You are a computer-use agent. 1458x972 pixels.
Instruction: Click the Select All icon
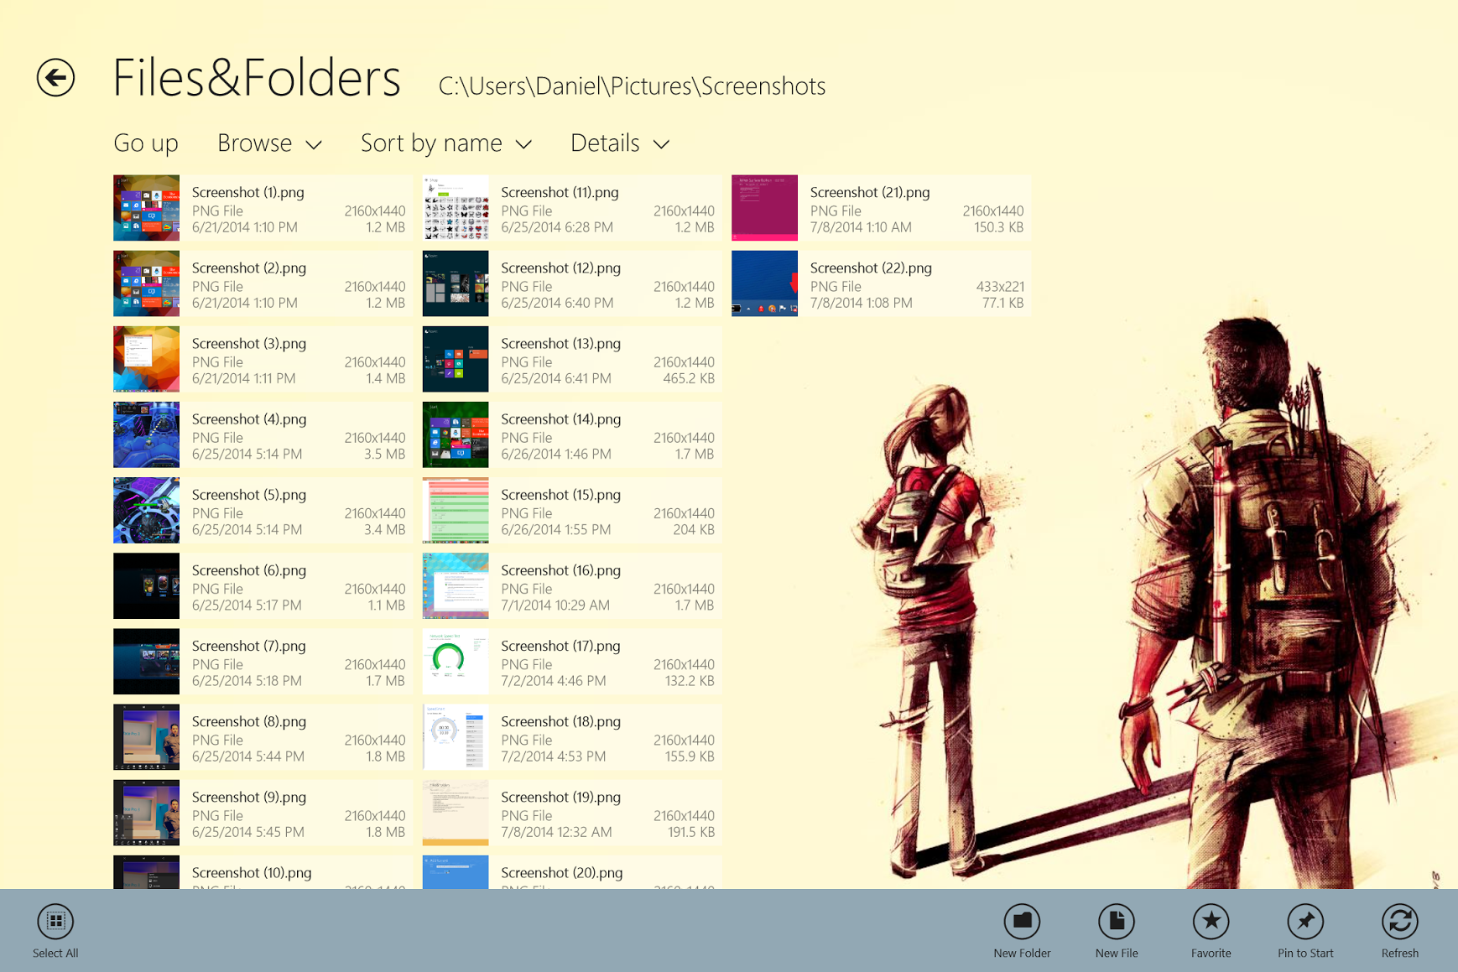click(x=55, y=922)
